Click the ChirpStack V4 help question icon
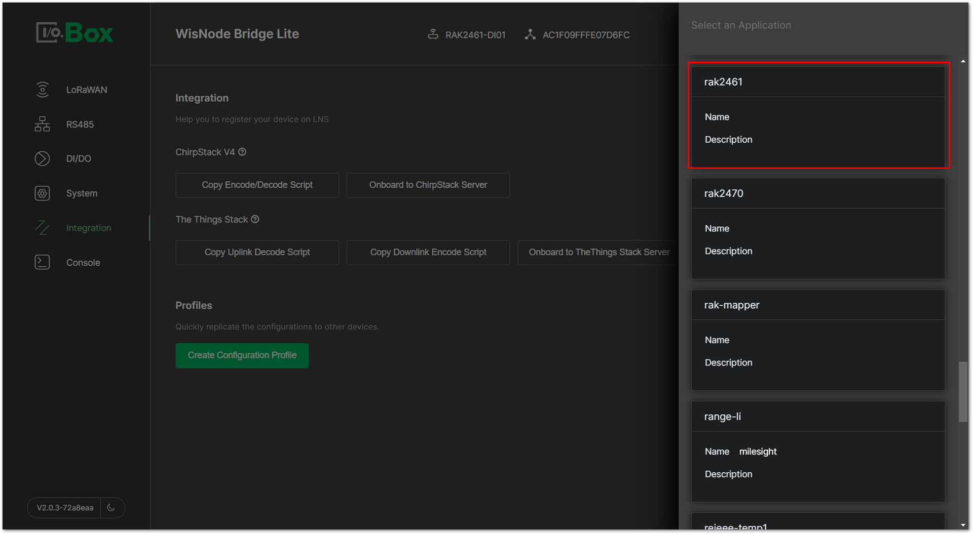The height and width of the screenshot is (534, 973). [x=242, y=152]
